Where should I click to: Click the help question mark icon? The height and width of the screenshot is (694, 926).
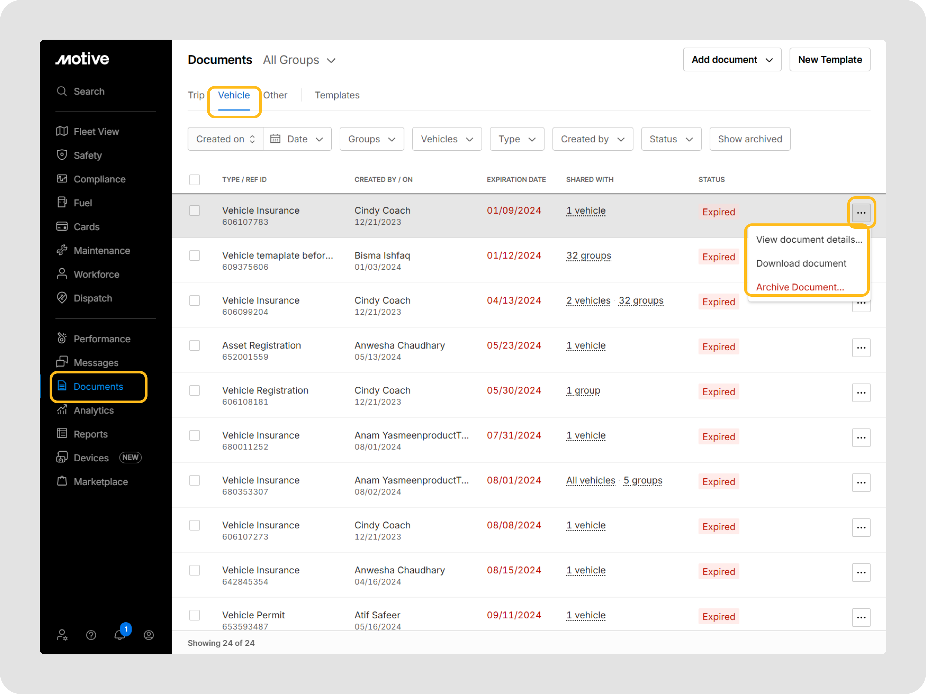click(x=91, y=635)
